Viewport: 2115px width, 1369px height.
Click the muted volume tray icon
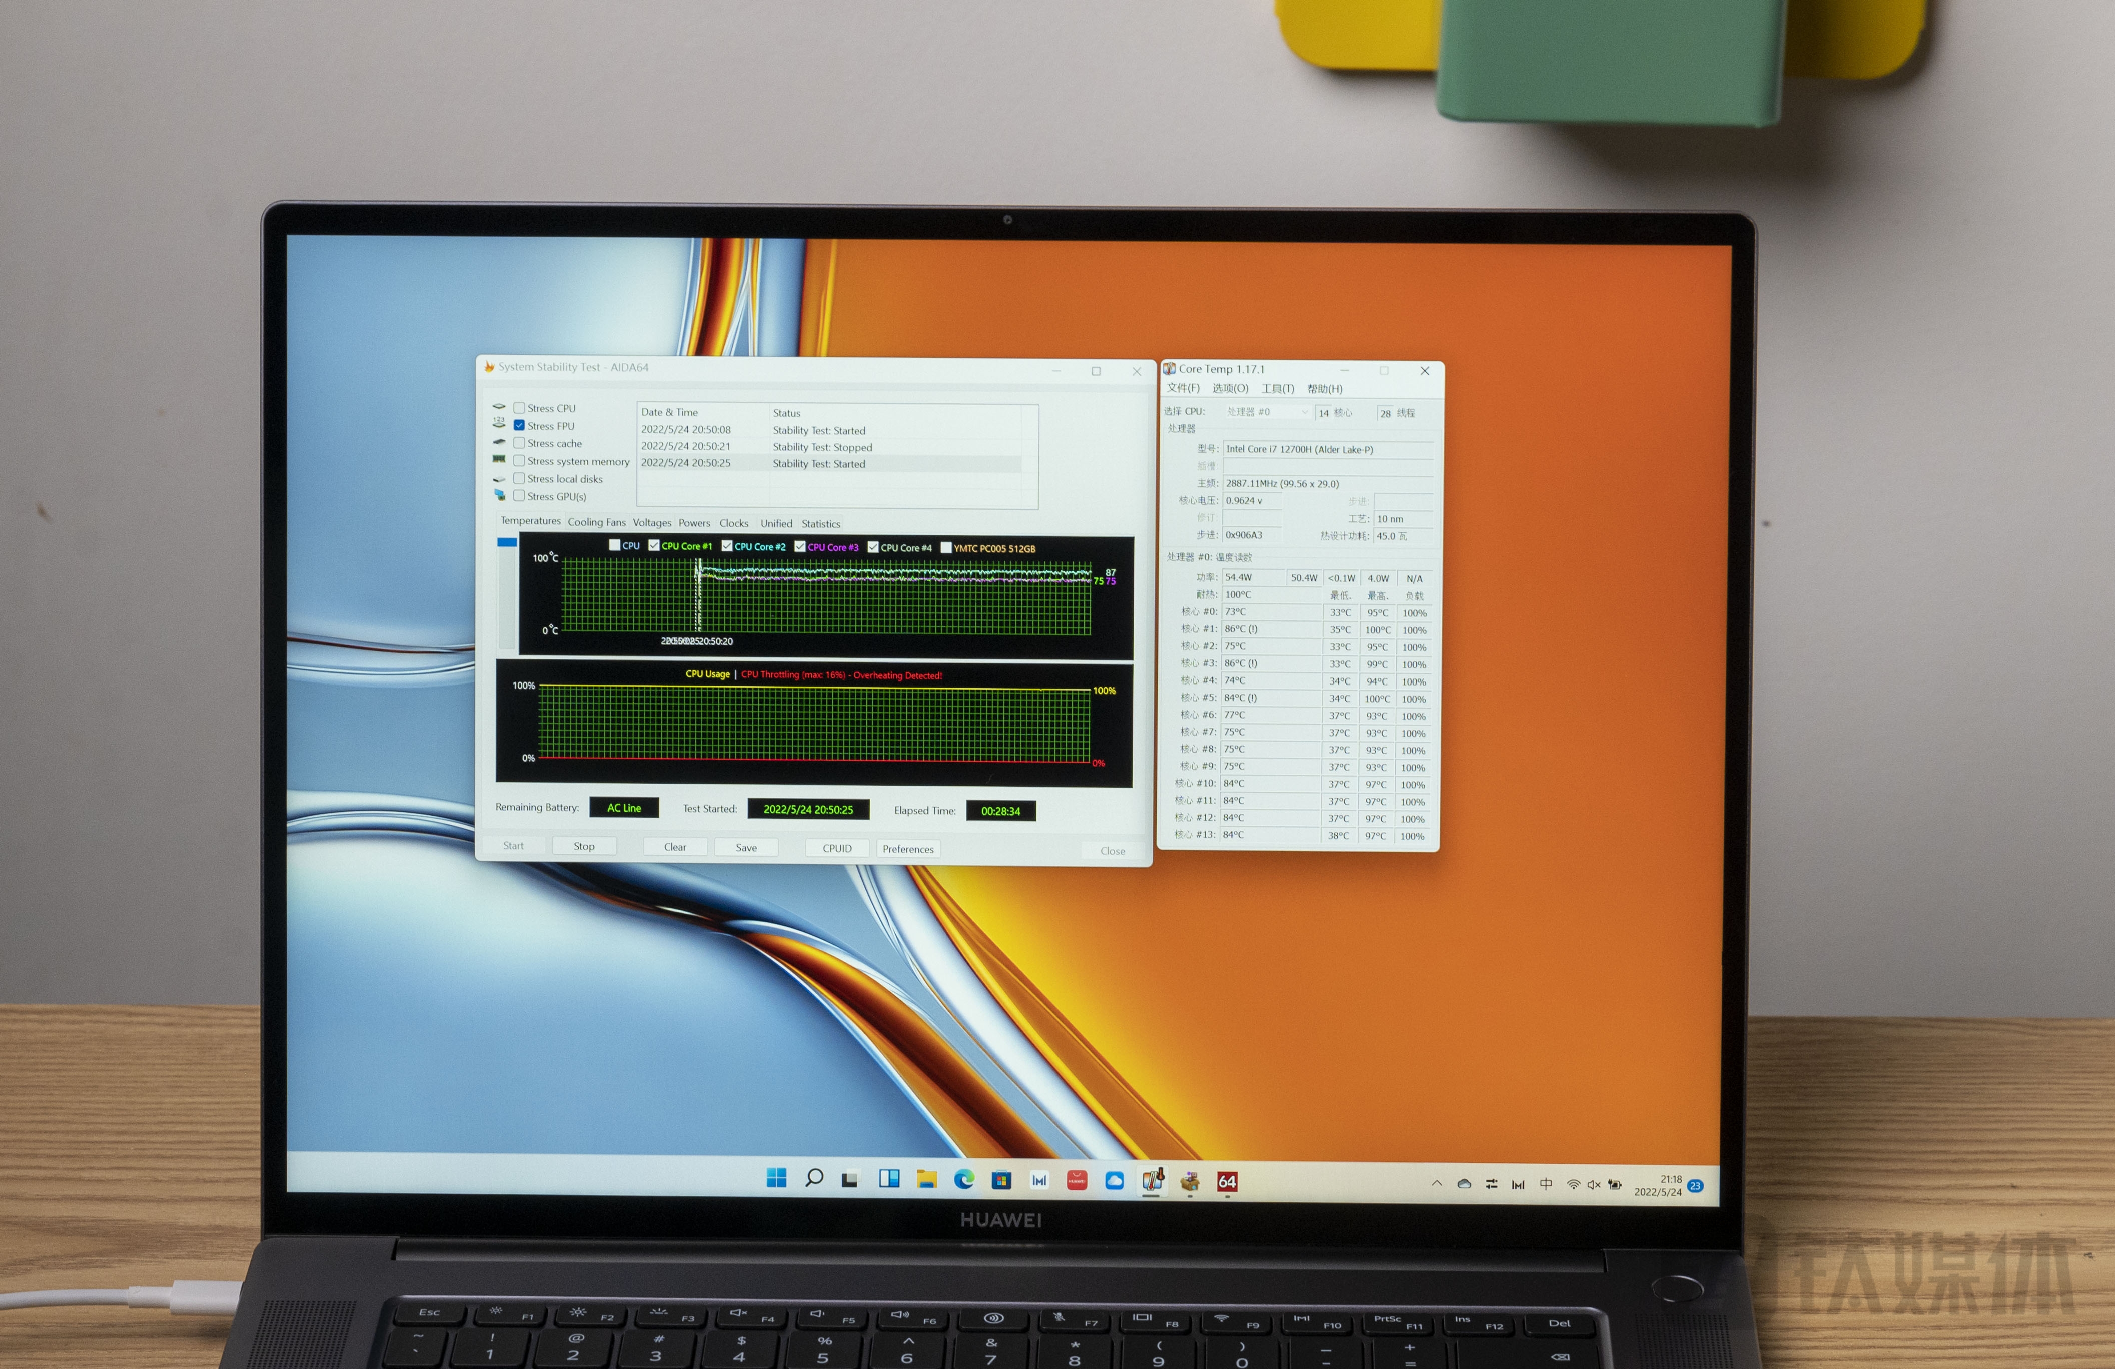(1593, 1185)
